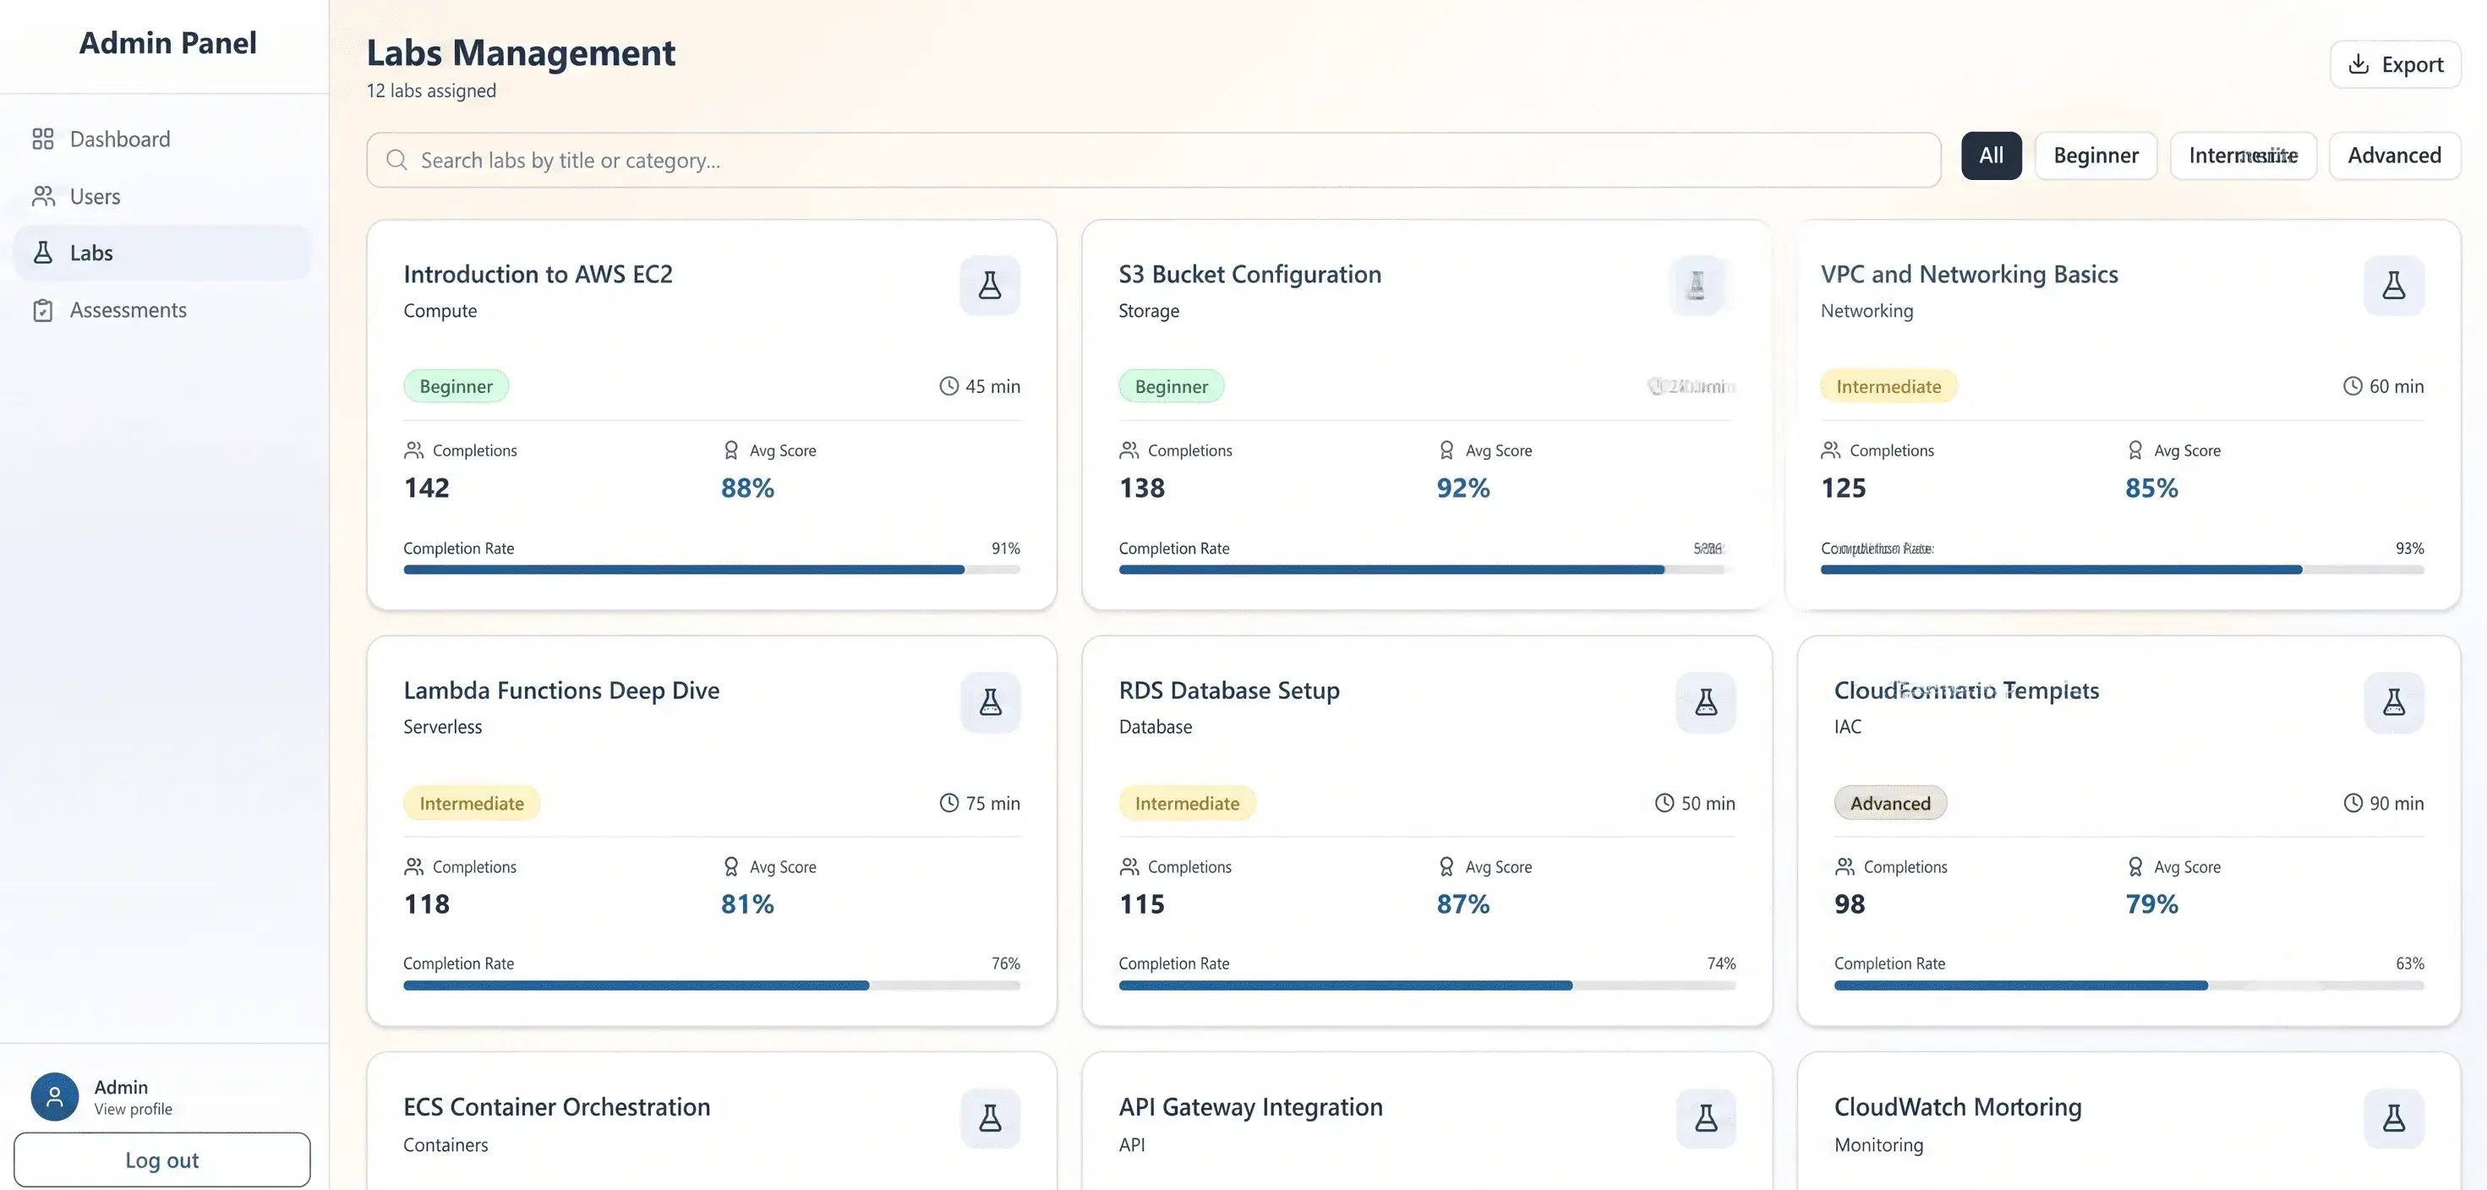The width and height of the screenshot is (2487, 1190).
Task: Click the clock icon beside 60 min
Action: click(2353, 386)
